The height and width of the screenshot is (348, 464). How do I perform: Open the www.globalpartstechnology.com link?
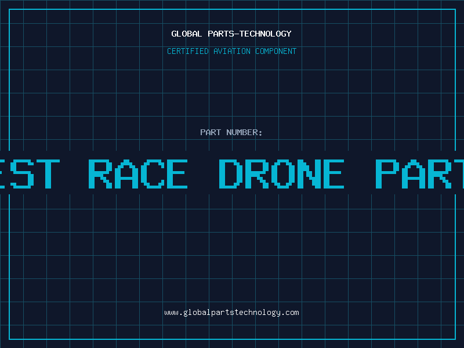click(231, 313)
